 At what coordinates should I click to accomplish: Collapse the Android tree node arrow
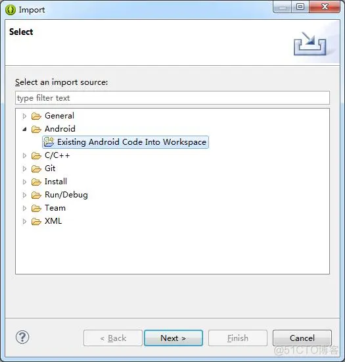pos(24,129)
